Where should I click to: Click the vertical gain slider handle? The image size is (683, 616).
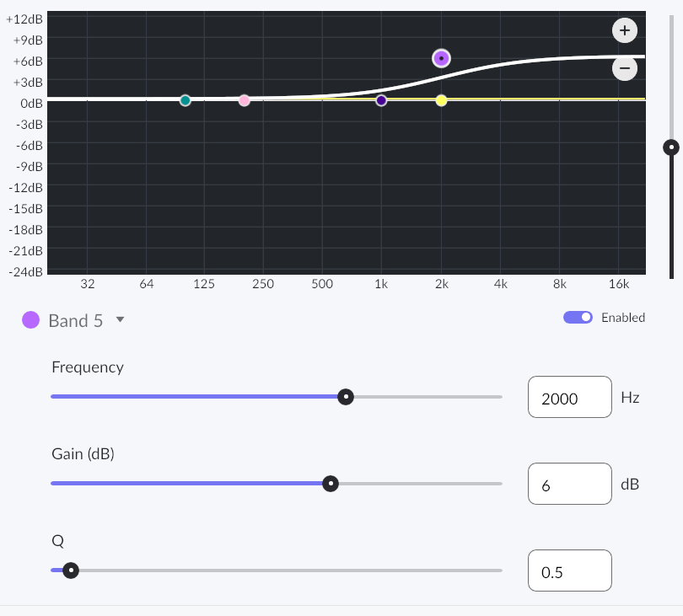pos(671,147)
